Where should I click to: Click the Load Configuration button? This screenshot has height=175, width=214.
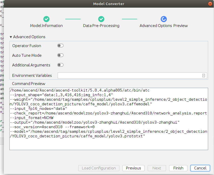pyautogui.click(x=99, y=168)
